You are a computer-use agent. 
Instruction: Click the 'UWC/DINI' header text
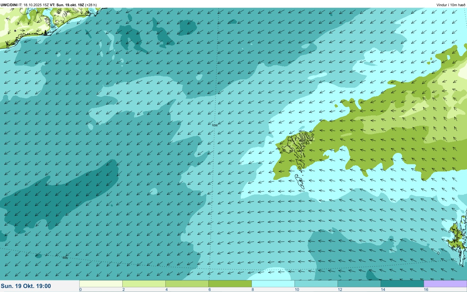coord(9,5)
